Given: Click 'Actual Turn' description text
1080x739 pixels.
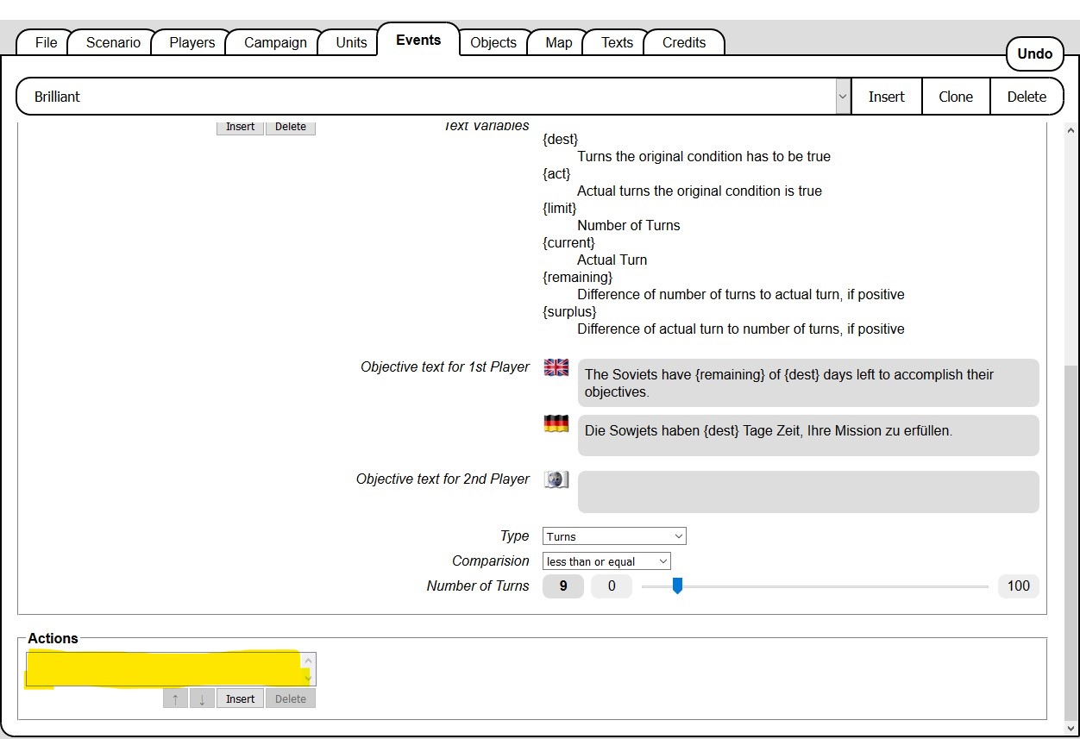Looking at the screenshot, I should click(x=612, y=260).
